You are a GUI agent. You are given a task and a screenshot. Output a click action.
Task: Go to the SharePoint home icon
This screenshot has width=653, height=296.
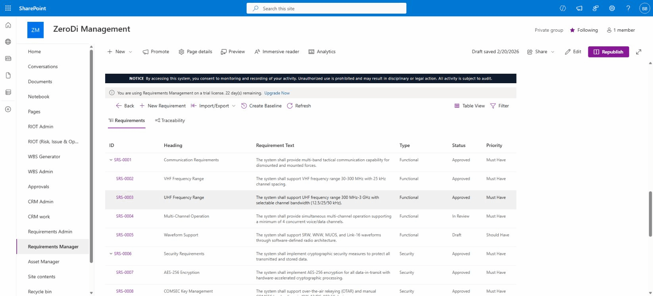(x=8, y=25)
